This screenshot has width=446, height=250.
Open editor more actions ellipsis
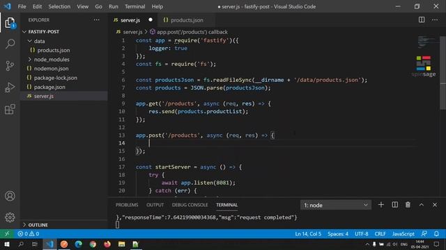coord(435,19)
